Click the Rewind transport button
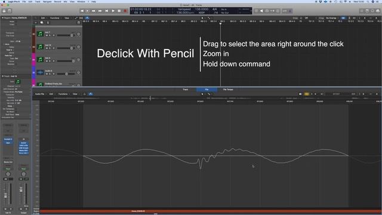The image size is (382, 215). 94,11
